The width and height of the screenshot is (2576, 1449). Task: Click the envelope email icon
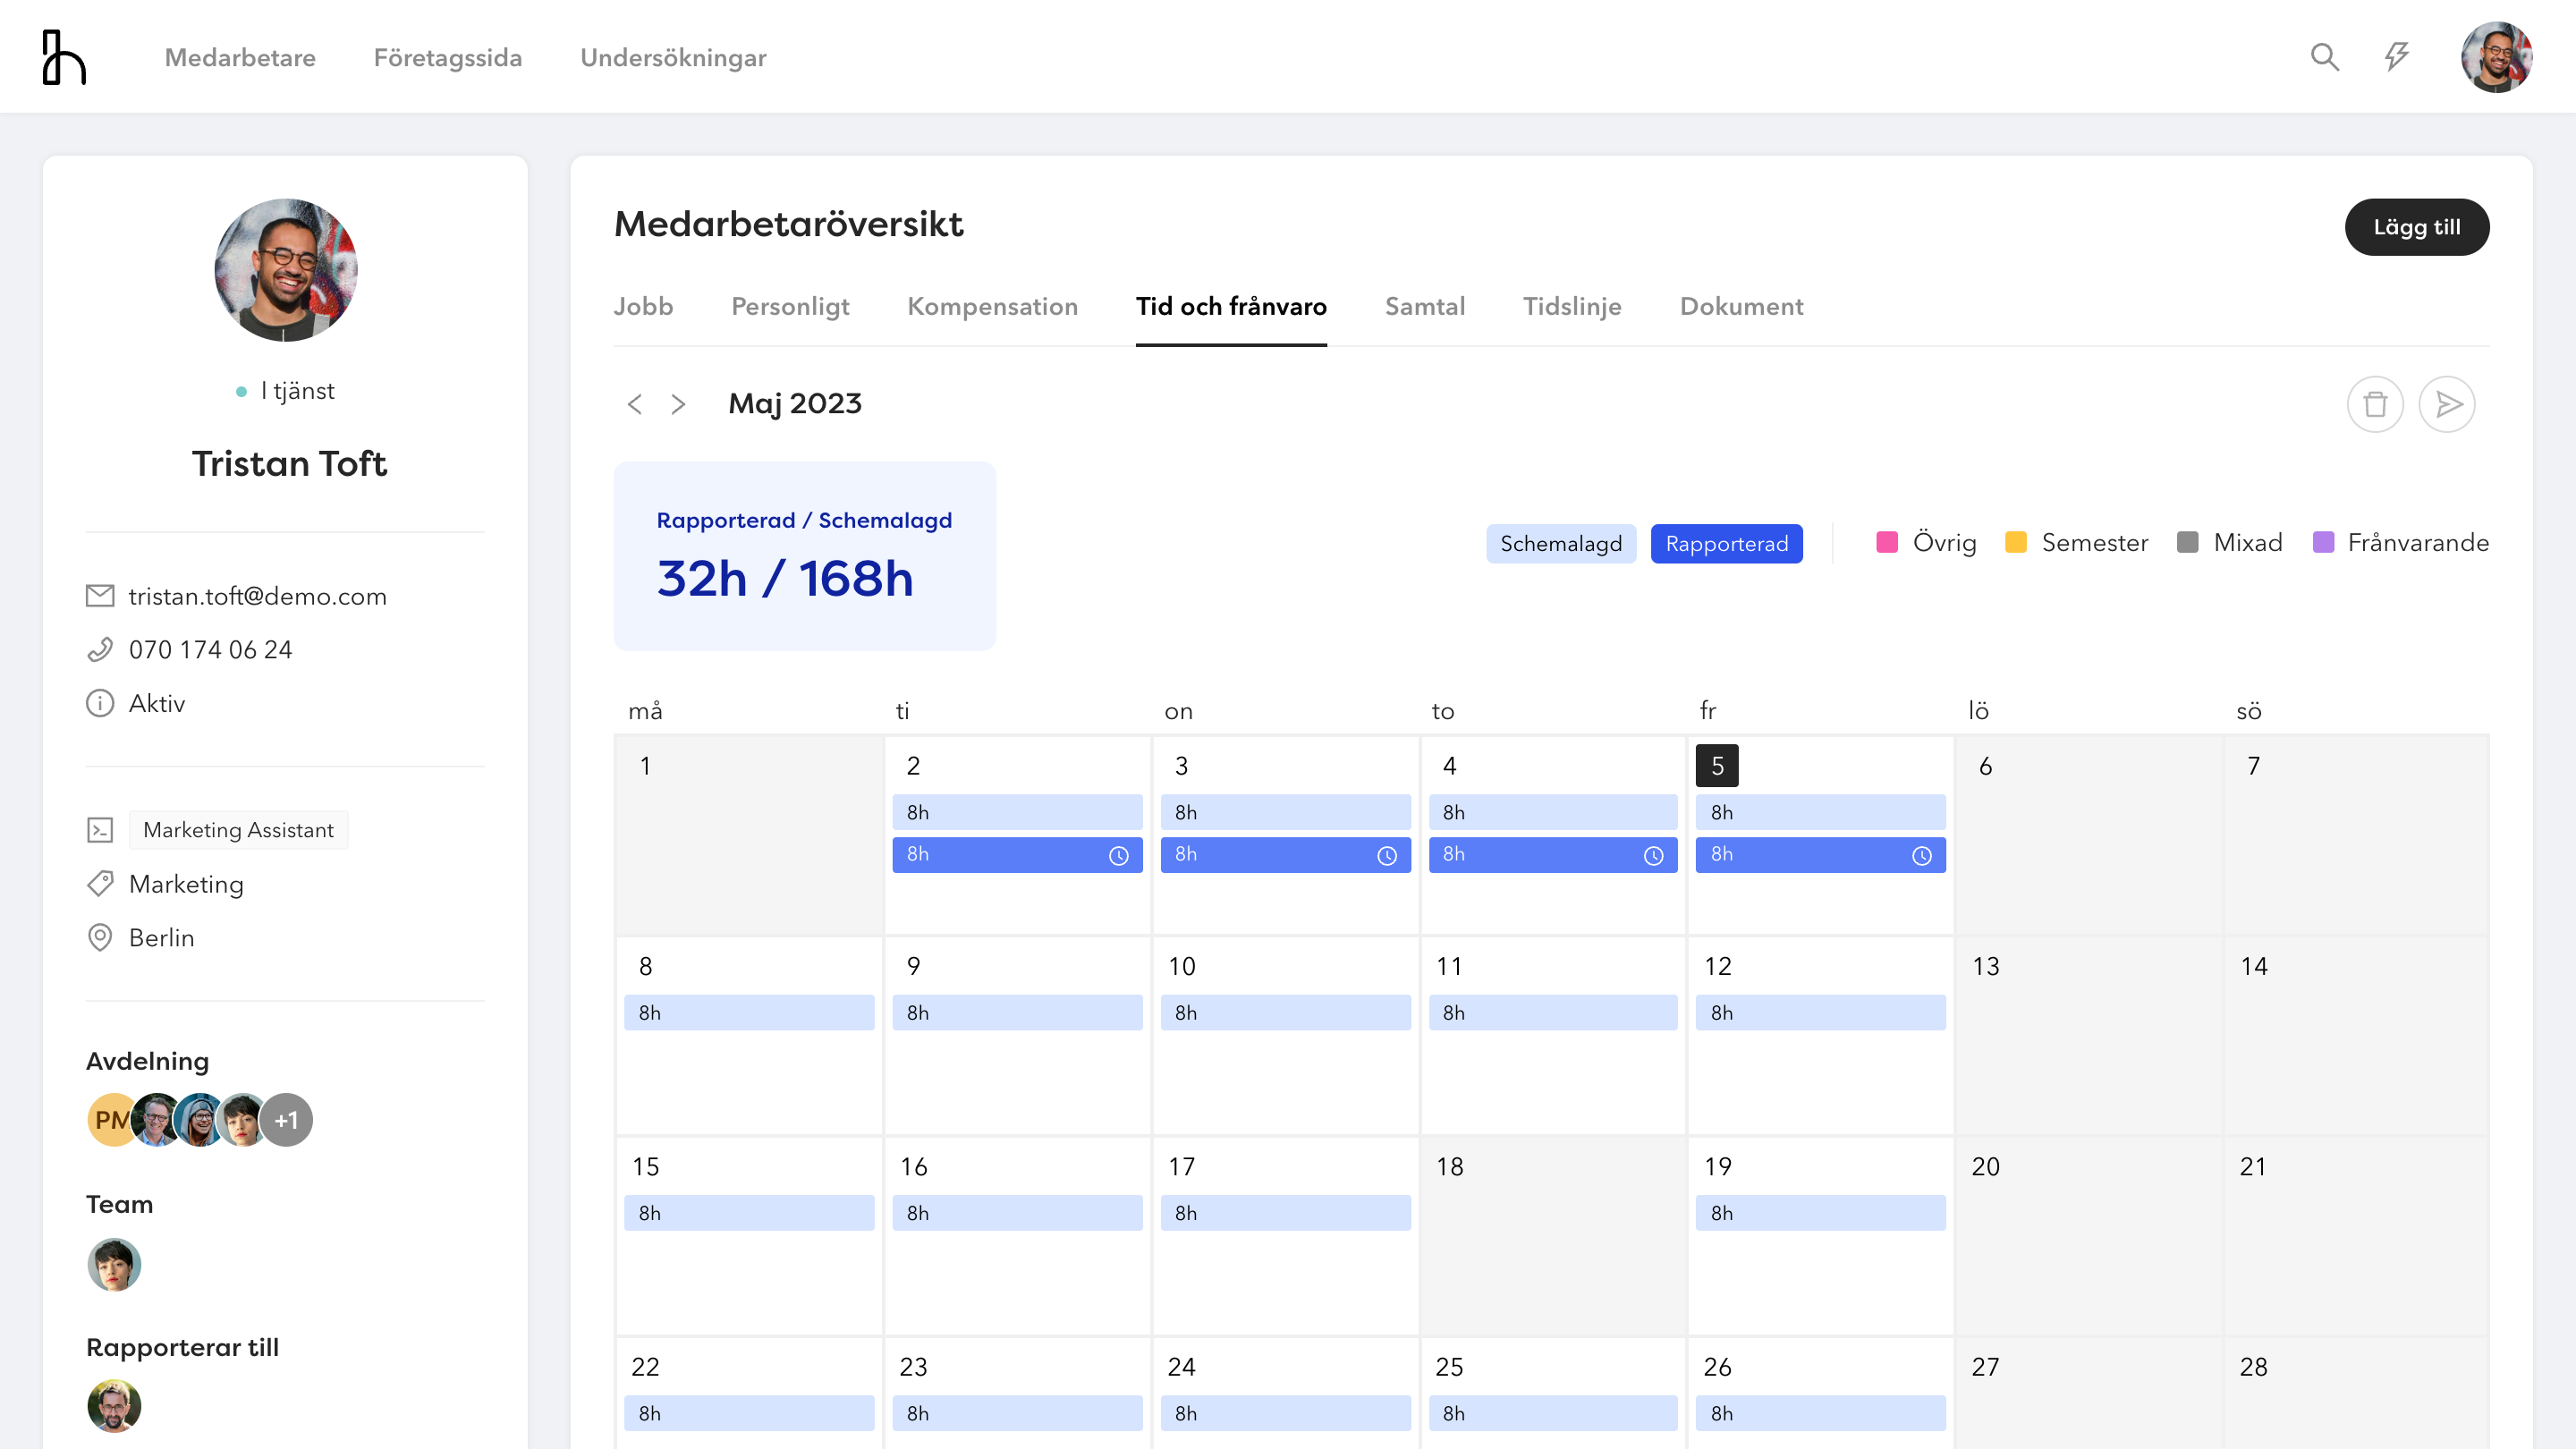(100, 596)
